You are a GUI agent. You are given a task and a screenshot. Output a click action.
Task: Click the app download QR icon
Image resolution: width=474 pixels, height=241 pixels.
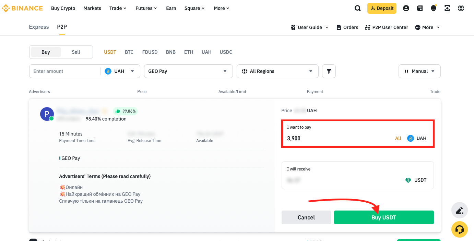(x=447, y=8)
